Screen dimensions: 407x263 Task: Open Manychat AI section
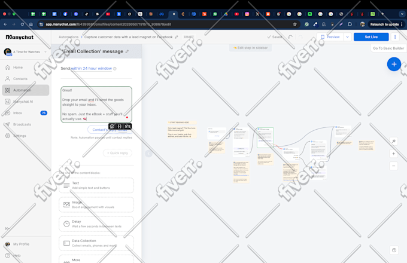(23, 102)
